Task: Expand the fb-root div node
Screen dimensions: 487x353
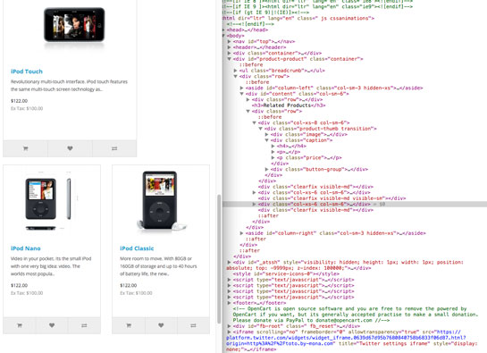Action: [x=230, y=326]
